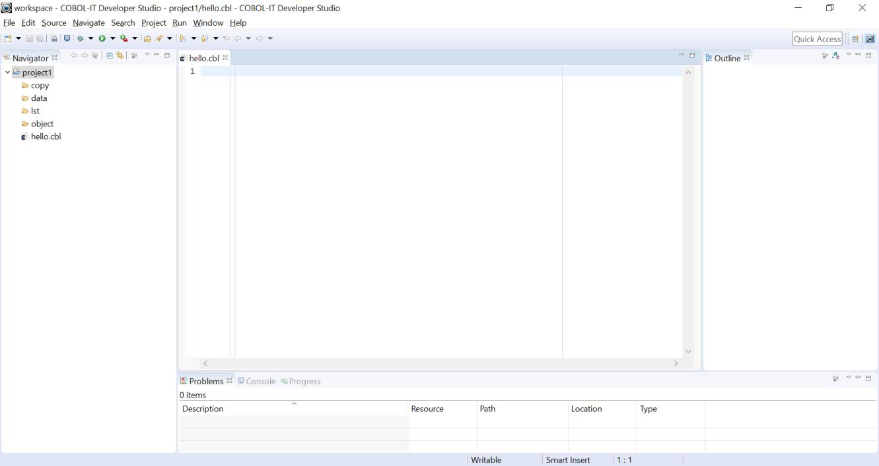The image size is (879, 466).
Task: Click the Search flashlight icon in the toolbar
Action: coord(158,38)
